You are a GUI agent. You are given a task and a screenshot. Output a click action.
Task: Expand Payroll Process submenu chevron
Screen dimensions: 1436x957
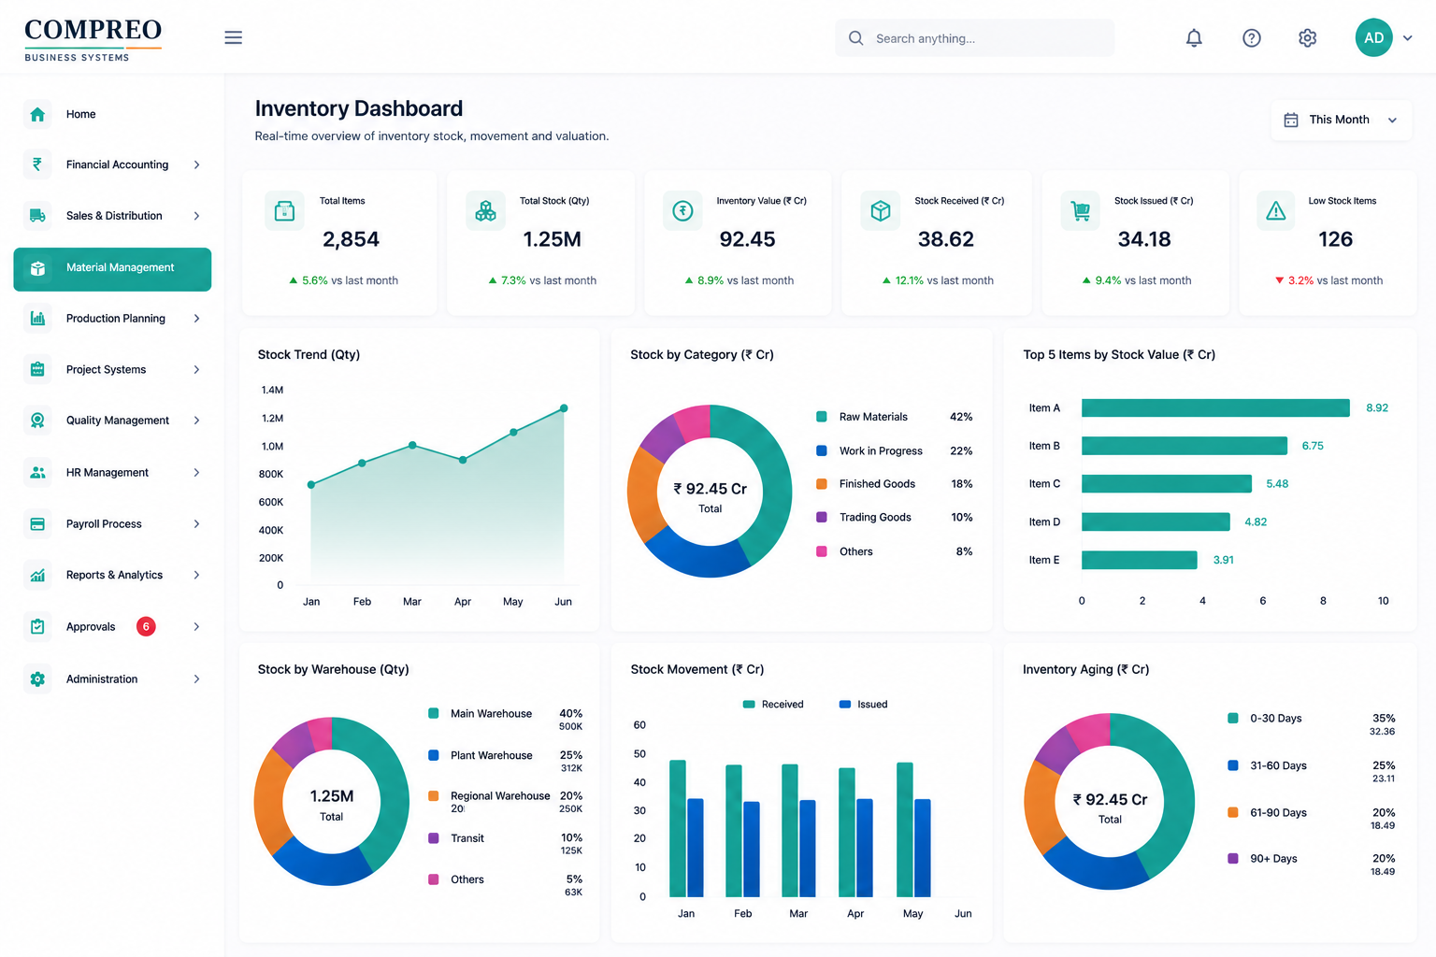click(x=196, y=523)
